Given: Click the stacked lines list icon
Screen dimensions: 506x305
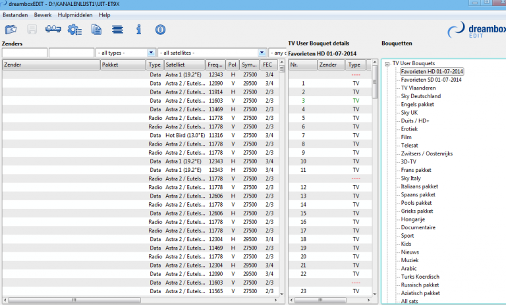Looking at the screenshot, I should [x=117, y=29].
